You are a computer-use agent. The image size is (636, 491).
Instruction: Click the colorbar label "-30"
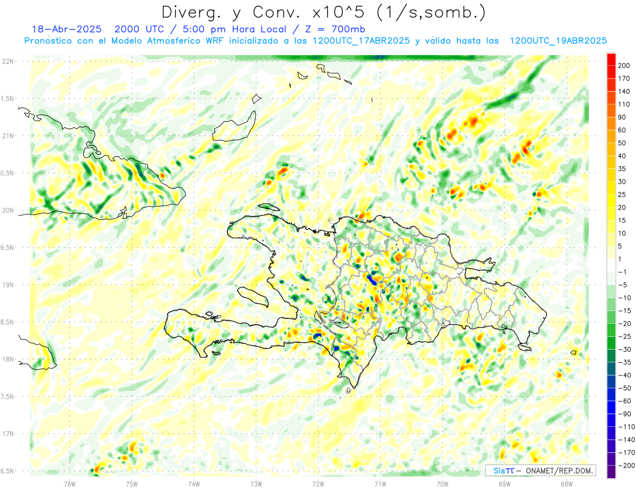point(626,349)
